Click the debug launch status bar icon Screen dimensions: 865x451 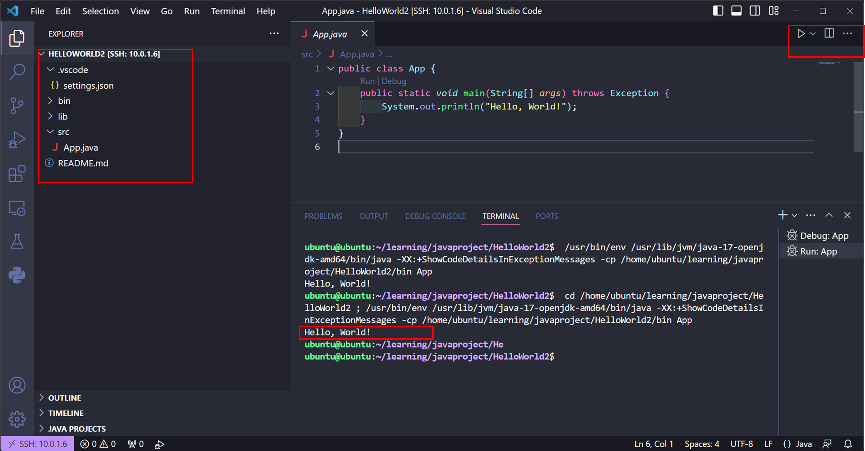click(x=159, y=444)
